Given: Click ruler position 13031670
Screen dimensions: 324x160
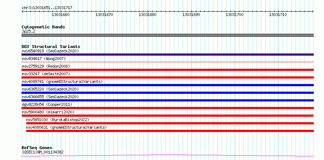Looking at the screenshot, I should click(104, 15).
